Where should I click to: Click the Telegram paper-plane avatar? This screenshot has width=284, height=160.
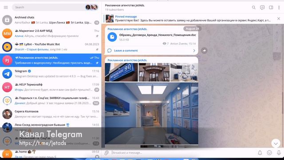point(7,74)
